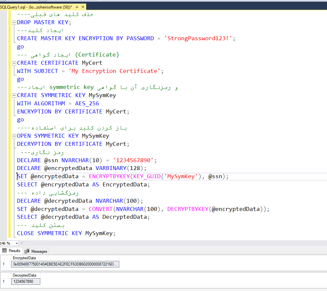Collapse the CREATE CERTIFICATE MyCert block
The image size is (327, 291).
[x=14, y=63]
